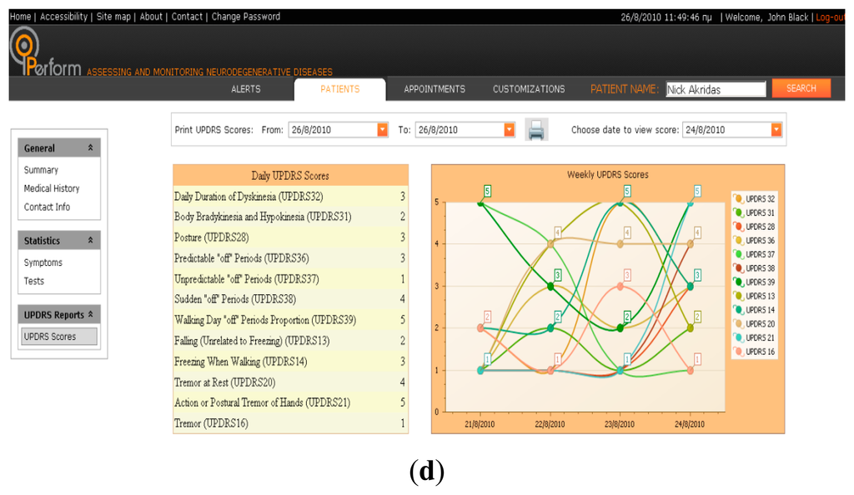The width and height of the screenshot is (854, 495).
Task: Click the UPDRS 16 legend color marker
Action: point(738,352)
